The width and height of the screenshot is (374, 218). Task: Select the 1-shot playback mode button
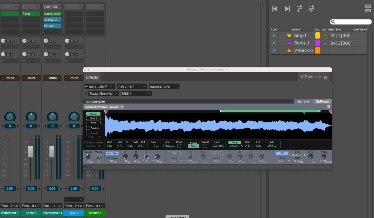(93, 118)
